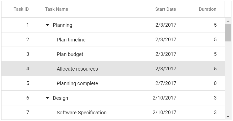The width and height of the screenshot is (233, 121).
Task: Click the vertical scrollbar thumb
Action: coord(228,32)
